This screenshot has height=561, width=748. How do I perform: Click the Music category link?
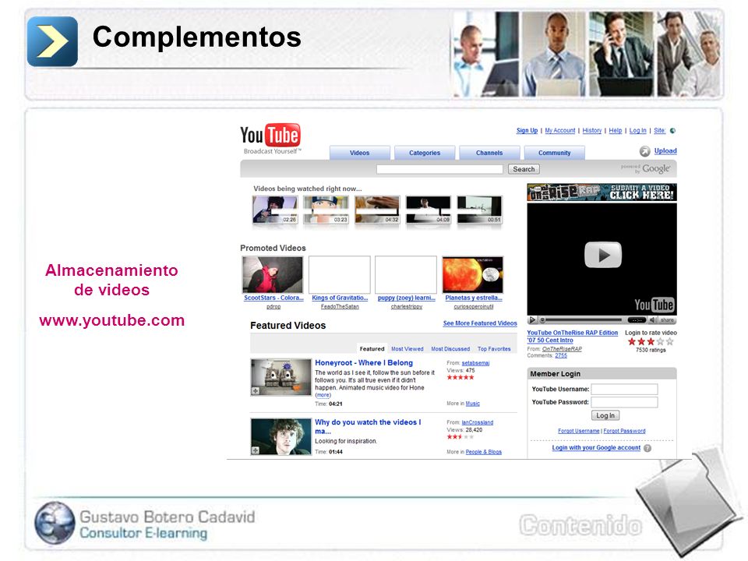473,404
